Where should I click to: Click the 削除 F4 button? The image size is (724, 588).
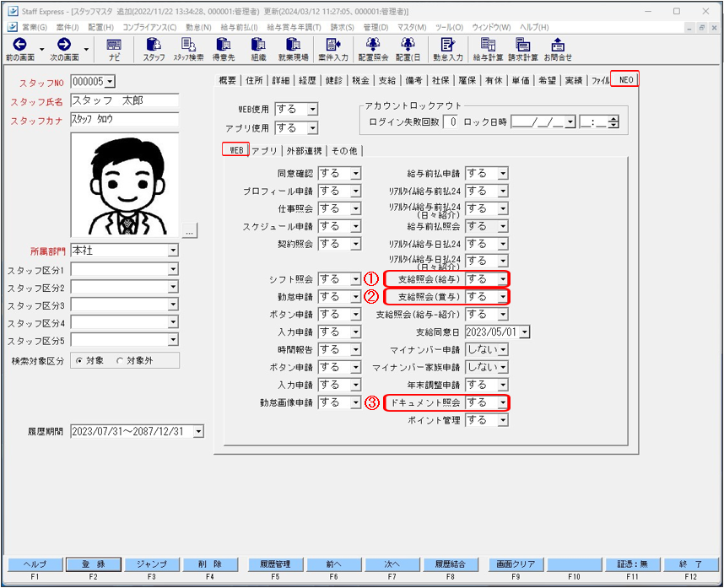(x=210, y=564)
